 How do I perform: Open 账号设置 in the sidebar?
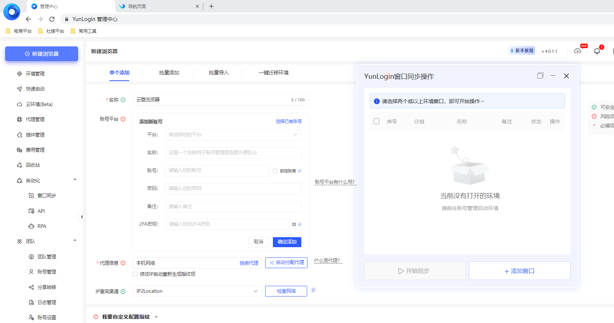pos(46,317)
